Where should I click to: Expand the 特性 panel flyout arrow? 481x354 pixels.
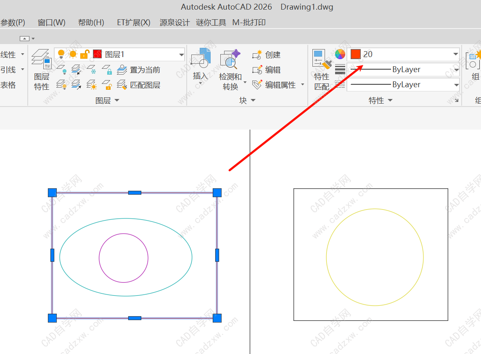click(x=390, y=100)
